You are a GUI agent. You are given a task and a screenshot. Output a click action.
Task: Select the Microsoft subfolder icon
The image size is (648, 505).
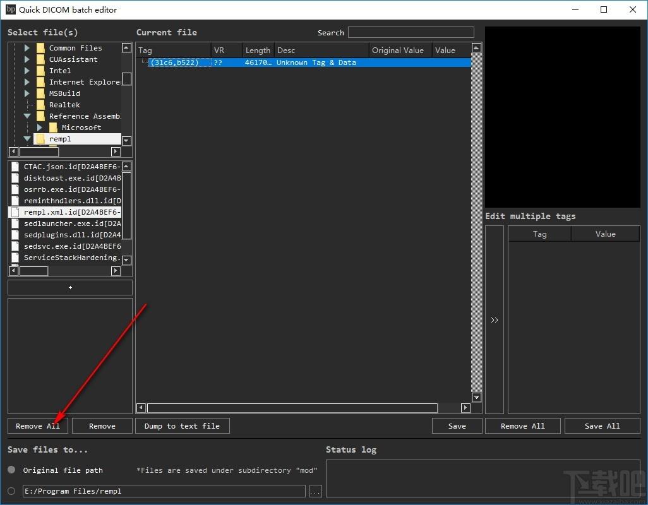(x=53, y=128)
